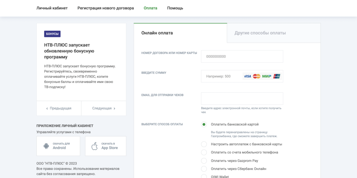Open the Помощь menu item

(175, 8)
